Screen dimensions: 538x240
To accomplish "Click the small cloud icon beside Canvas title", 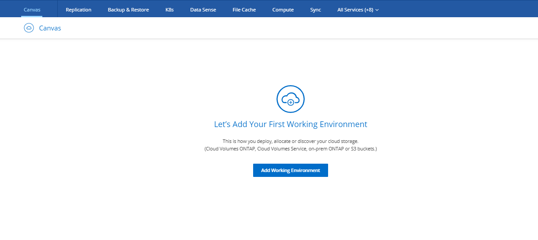I will coord(29,28).
